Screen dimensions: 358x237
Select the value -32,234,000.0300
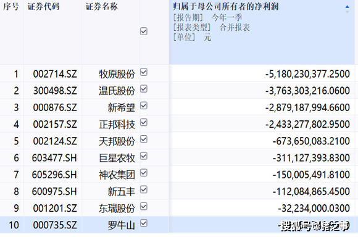tap(314, 209)
